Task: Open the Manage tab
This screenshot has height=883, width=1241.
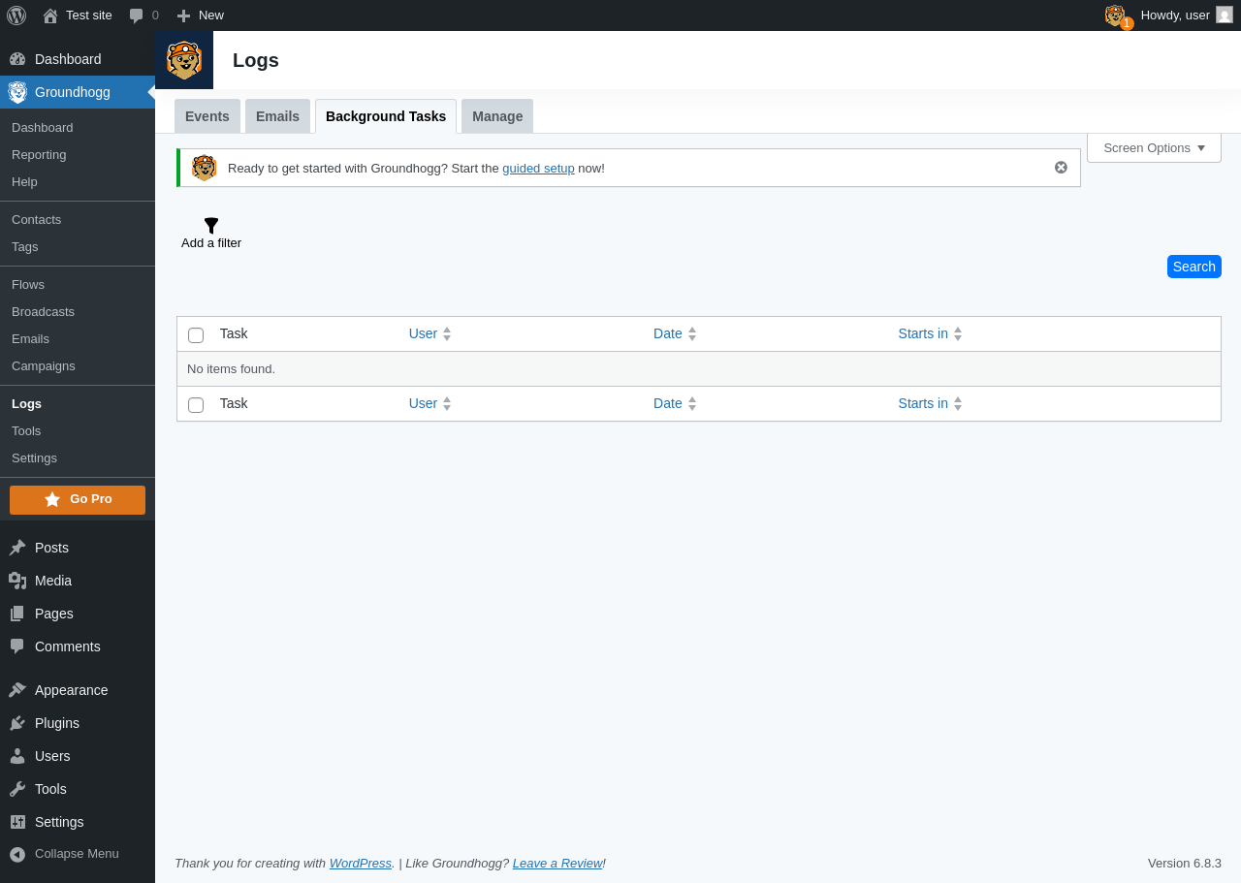Action: click(x=497, y=116)
